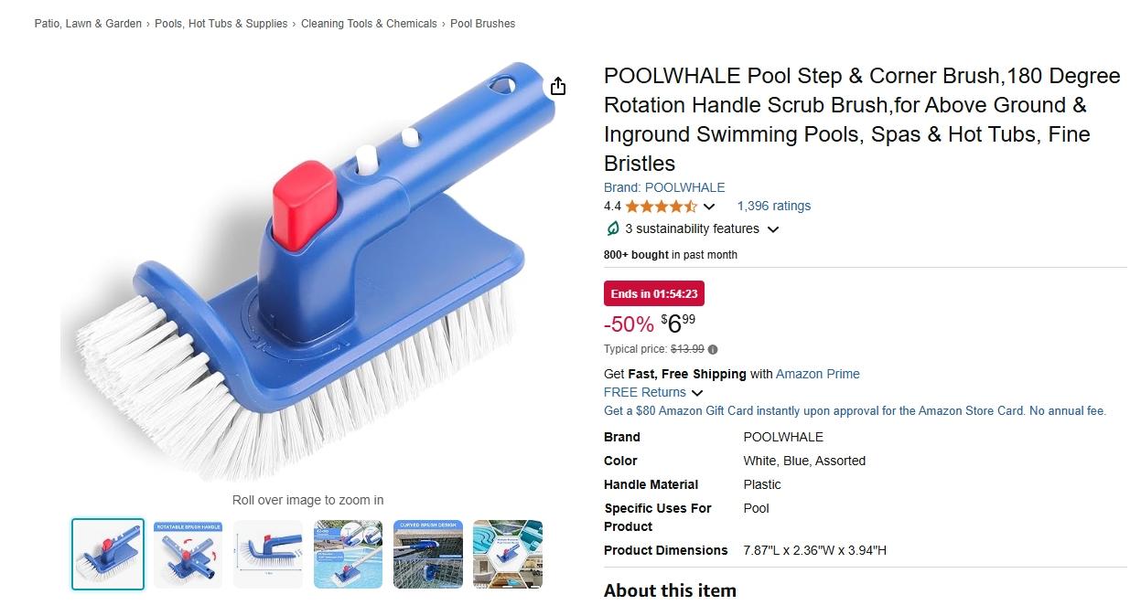Go to Pools, Hot Tubs & Supplies breadcrumb
Viewport: 1141px width, 605px height.
pyautogui.click(x=221, y=24)
